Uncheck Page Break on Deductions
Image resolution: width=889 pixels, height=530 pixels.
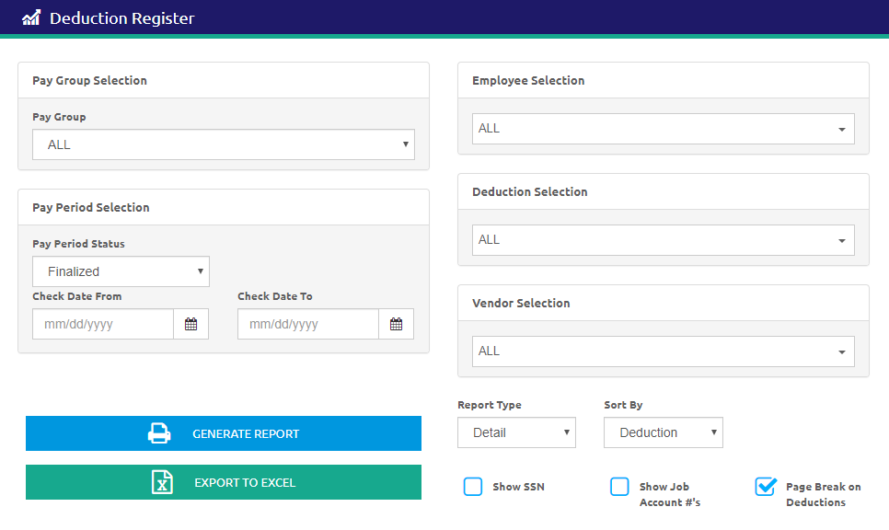[x=766, y=487]
